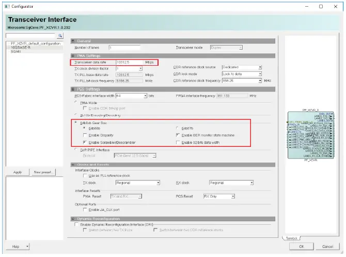Click the OK button
The width and height of the screenshot is (346, 257).
[x=302, y=246]
